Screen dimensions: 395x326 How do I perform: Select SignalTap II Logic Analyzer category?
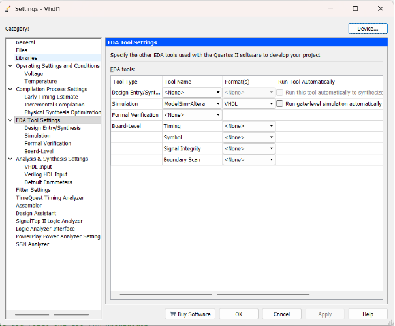coord(49,221)
